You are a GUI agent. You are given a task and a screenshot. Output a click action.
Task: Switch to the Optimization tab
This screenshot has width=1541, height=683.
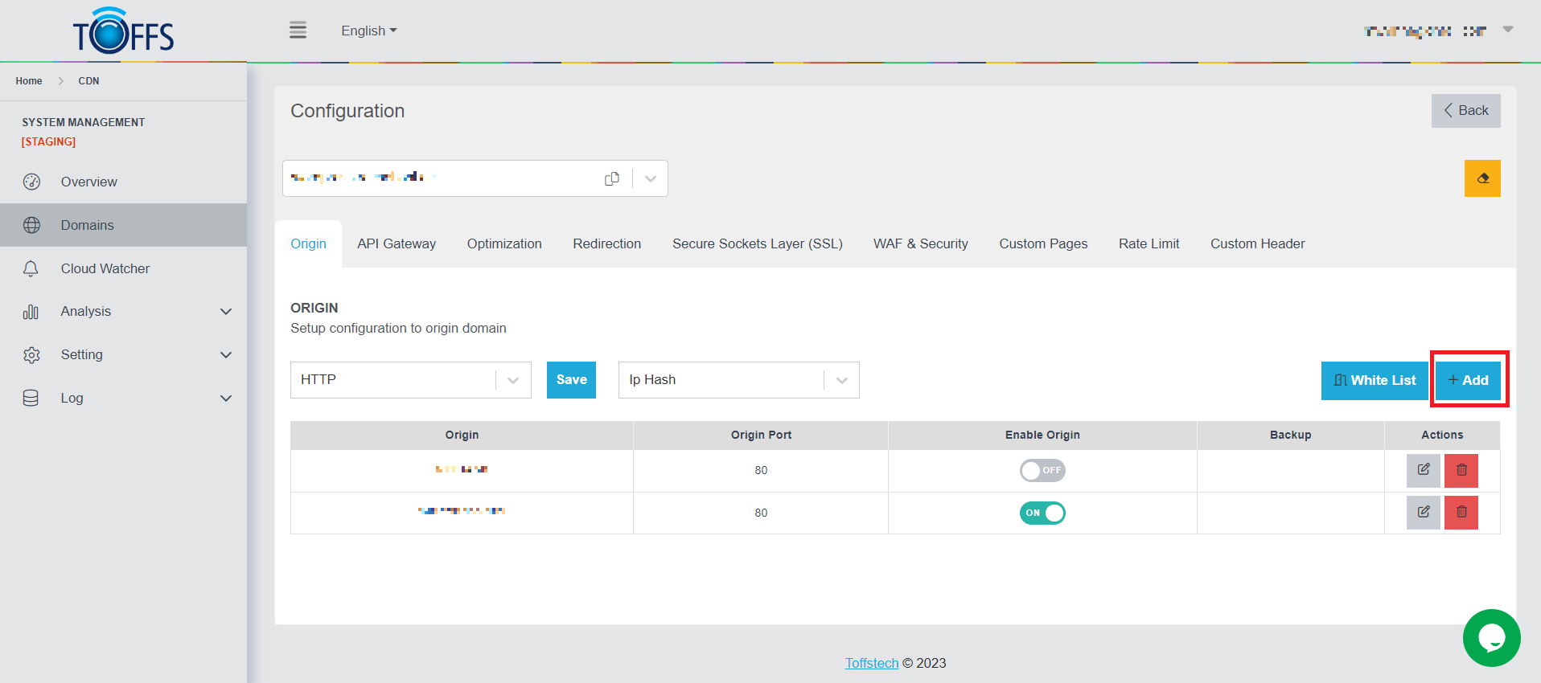[x=504, y=243]
